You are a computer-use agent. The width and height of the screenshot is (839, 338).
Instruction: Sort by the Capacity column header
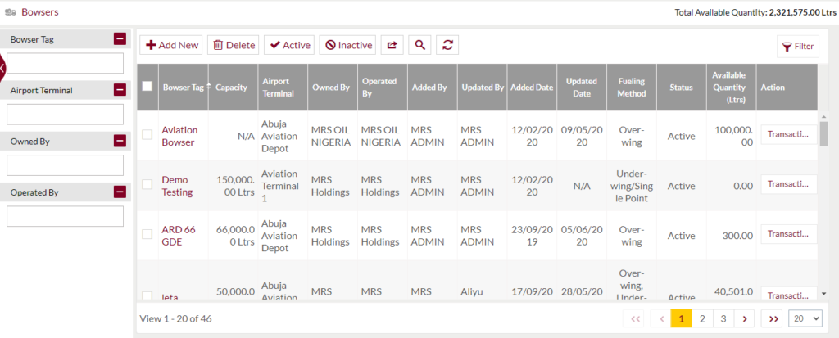pyautogui.click(x=233, y=88)
